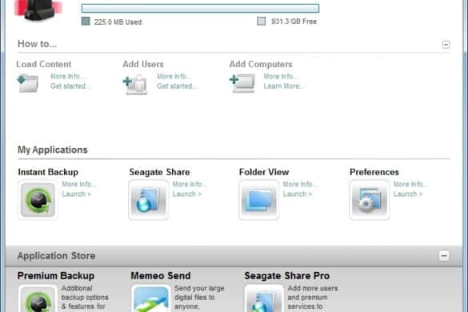Open More Info for Seagate Share

[x=190, y=184]
